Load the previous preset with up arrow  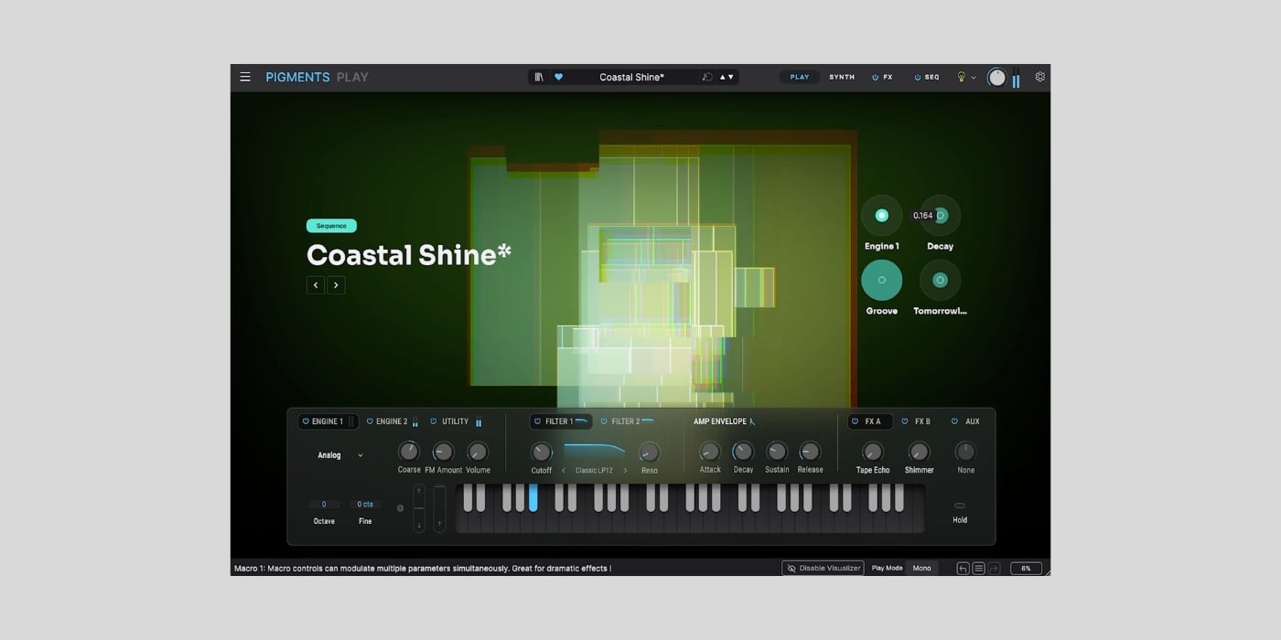tap(722, 77)
